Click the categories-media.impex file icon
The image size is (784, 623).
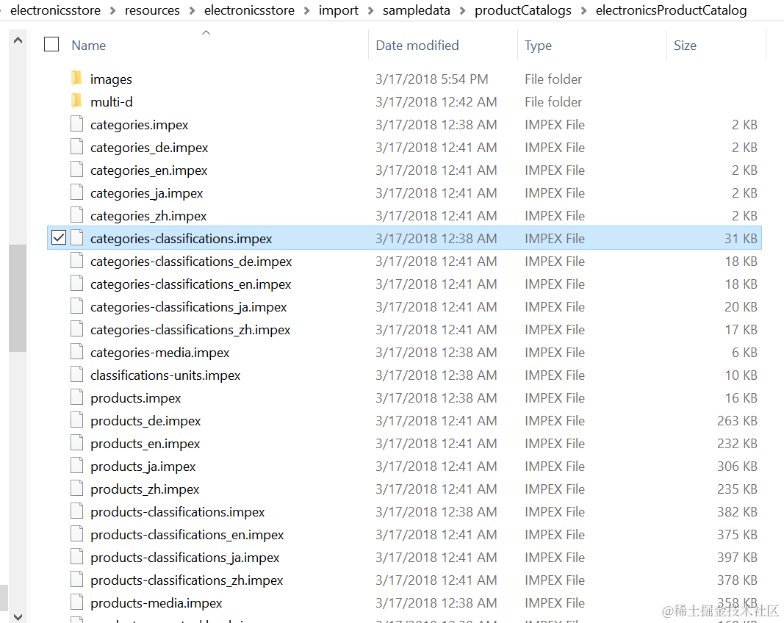pyautogui.click(x=76, y=351)
